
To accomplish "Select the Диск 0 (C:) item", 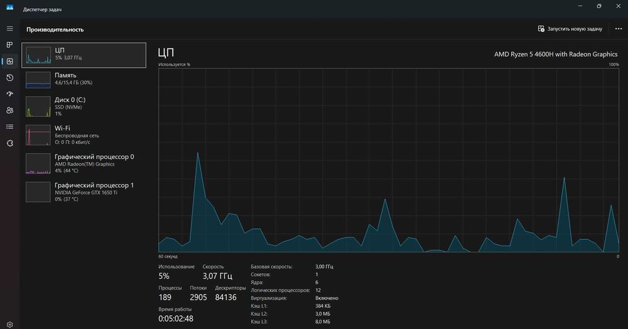I will 84,107.
